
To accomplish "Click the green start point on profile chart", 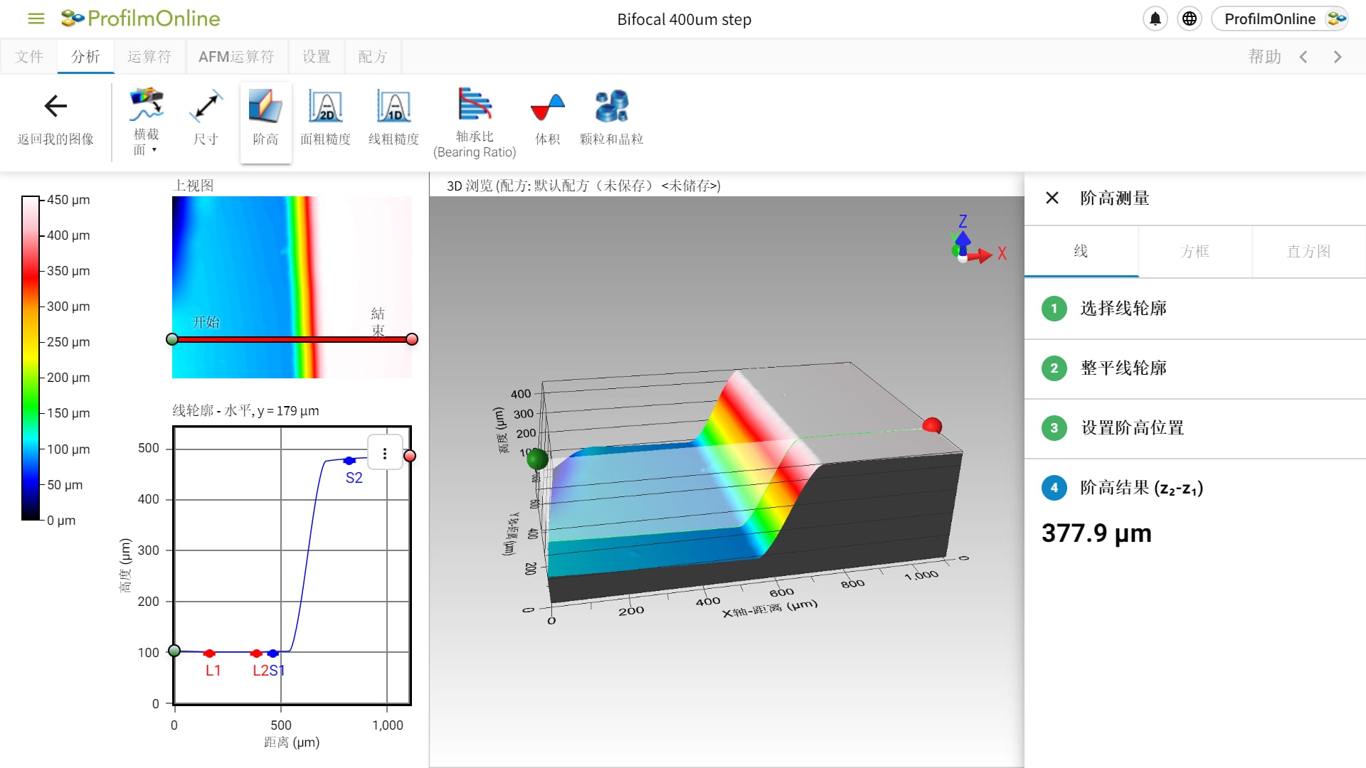I will [x=174, y=651].
